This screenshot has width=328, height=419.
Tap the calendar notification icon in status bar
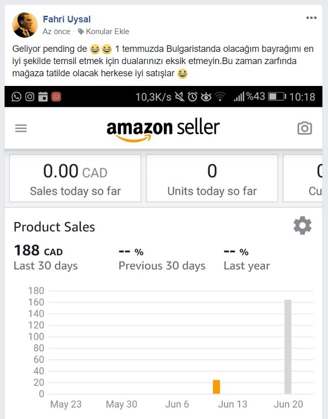(43, 97)
